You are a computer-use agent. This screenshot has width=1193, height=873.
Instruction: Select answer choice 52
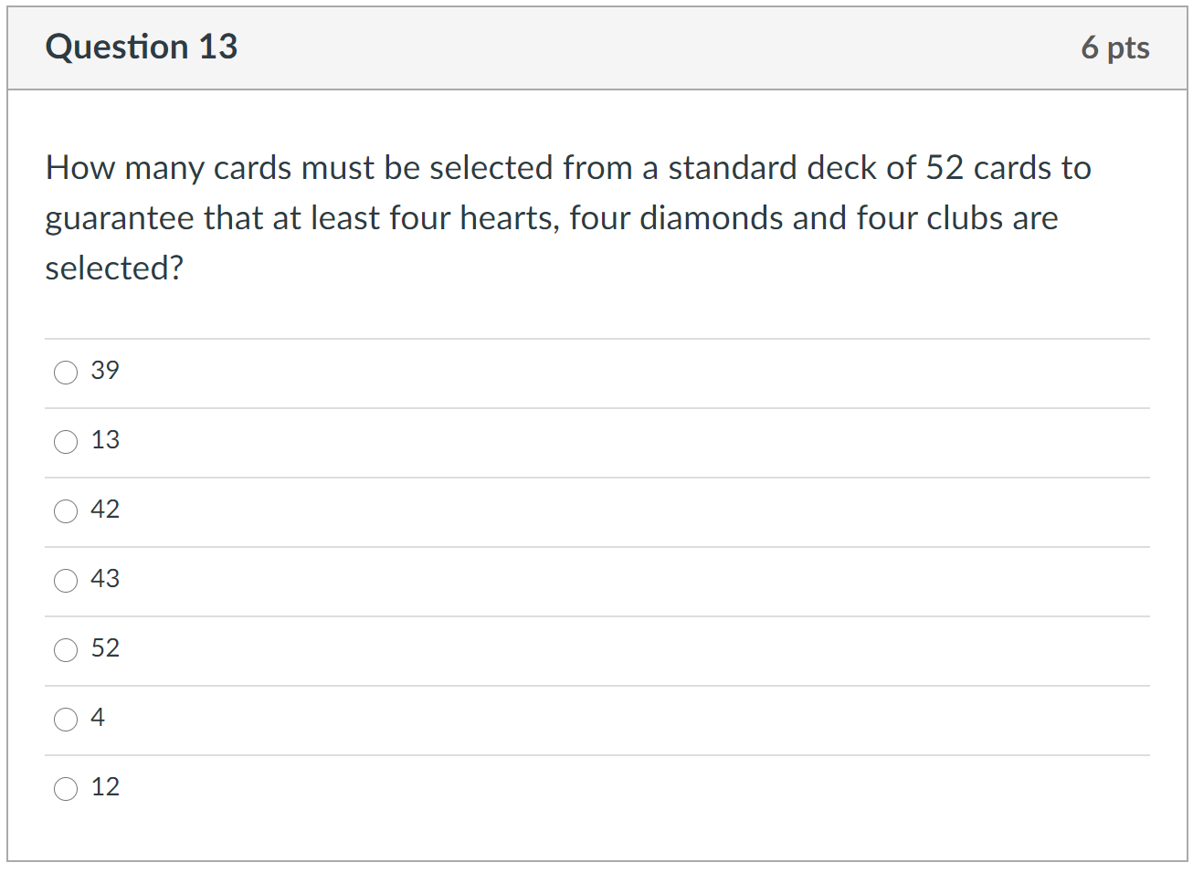66,650
